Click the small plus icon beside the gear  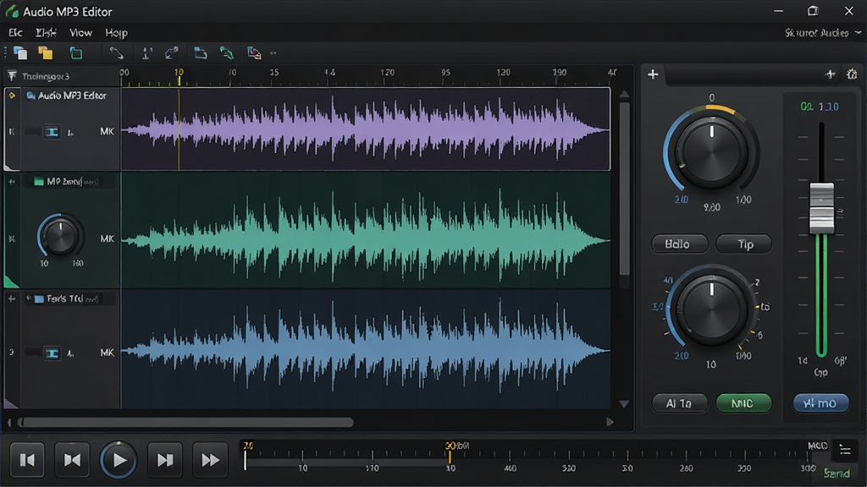pyautogui.click(x=830, y=74)
